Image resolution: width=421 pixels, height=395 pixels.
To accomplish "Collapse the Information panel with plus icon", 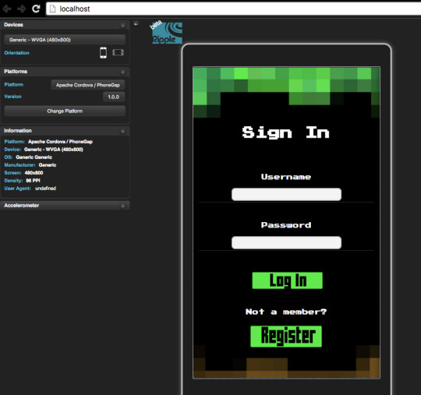I will click(122, 131).
